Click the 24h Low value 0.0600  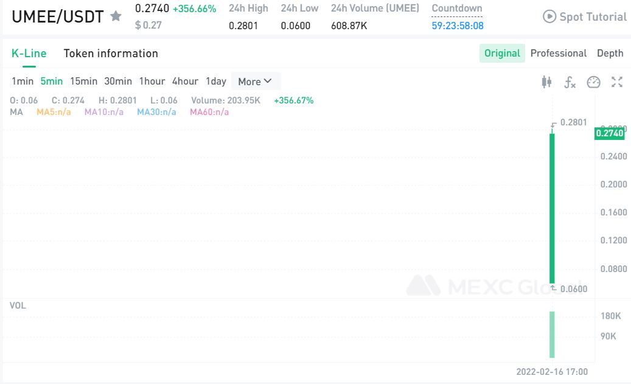[295, 26]
